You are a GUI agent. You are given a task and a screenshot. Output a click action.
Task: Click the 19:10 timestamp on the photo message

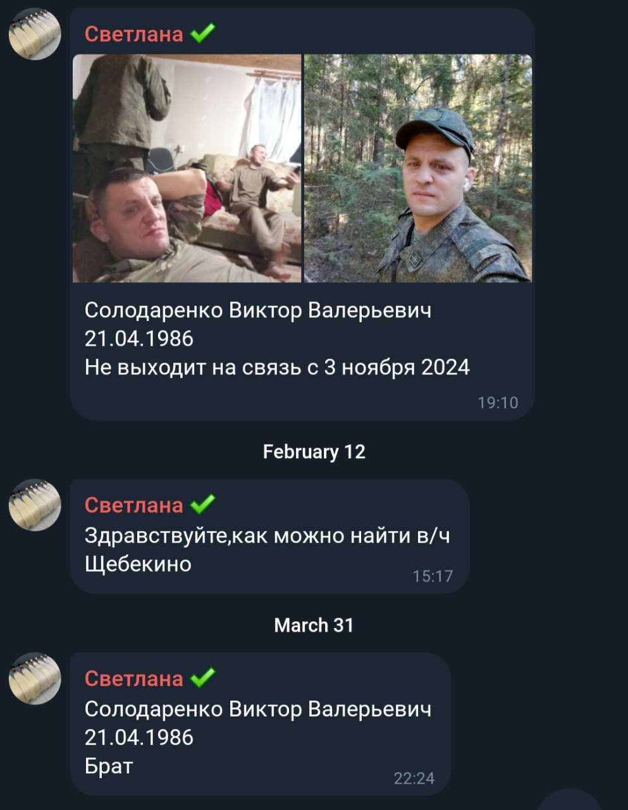coord(498,402)
